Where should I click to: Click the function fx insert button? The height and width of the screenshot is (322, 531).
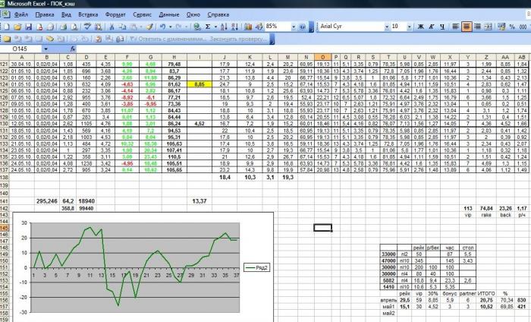coord(73,49)
